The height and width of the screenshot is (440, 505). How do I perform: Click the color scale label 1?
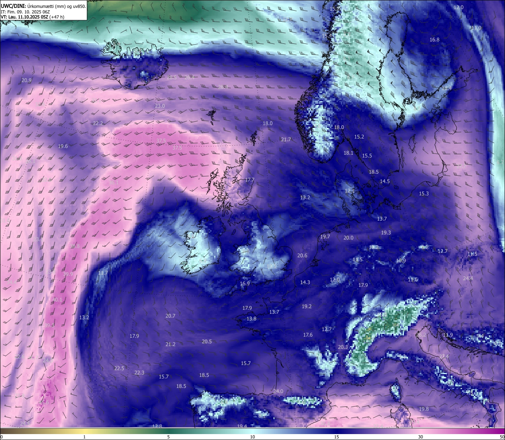point(84,437)
